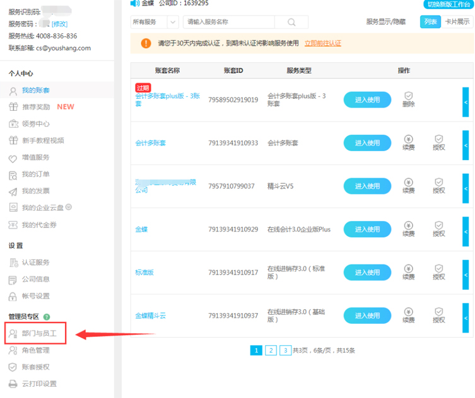Click the search magnifier icon
475x398 pixels.
[x=291, y=22]
